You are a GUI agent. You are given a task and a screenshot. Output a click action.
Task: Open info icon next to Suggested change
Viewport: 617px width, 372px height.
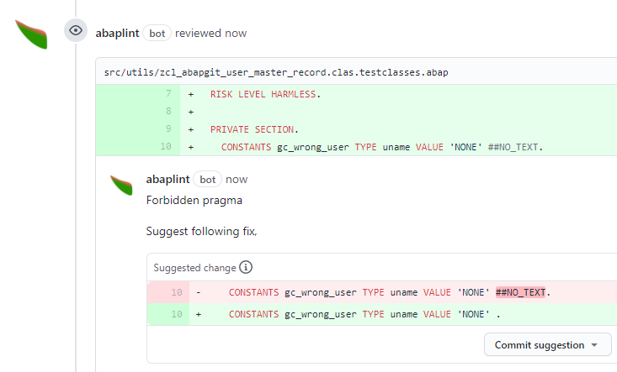pos(246,267)
